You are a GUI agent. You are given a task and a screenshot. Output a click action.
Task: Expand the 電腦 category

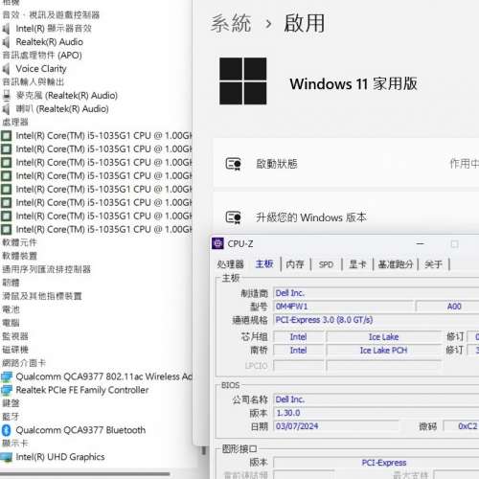[x=11, y=323]
